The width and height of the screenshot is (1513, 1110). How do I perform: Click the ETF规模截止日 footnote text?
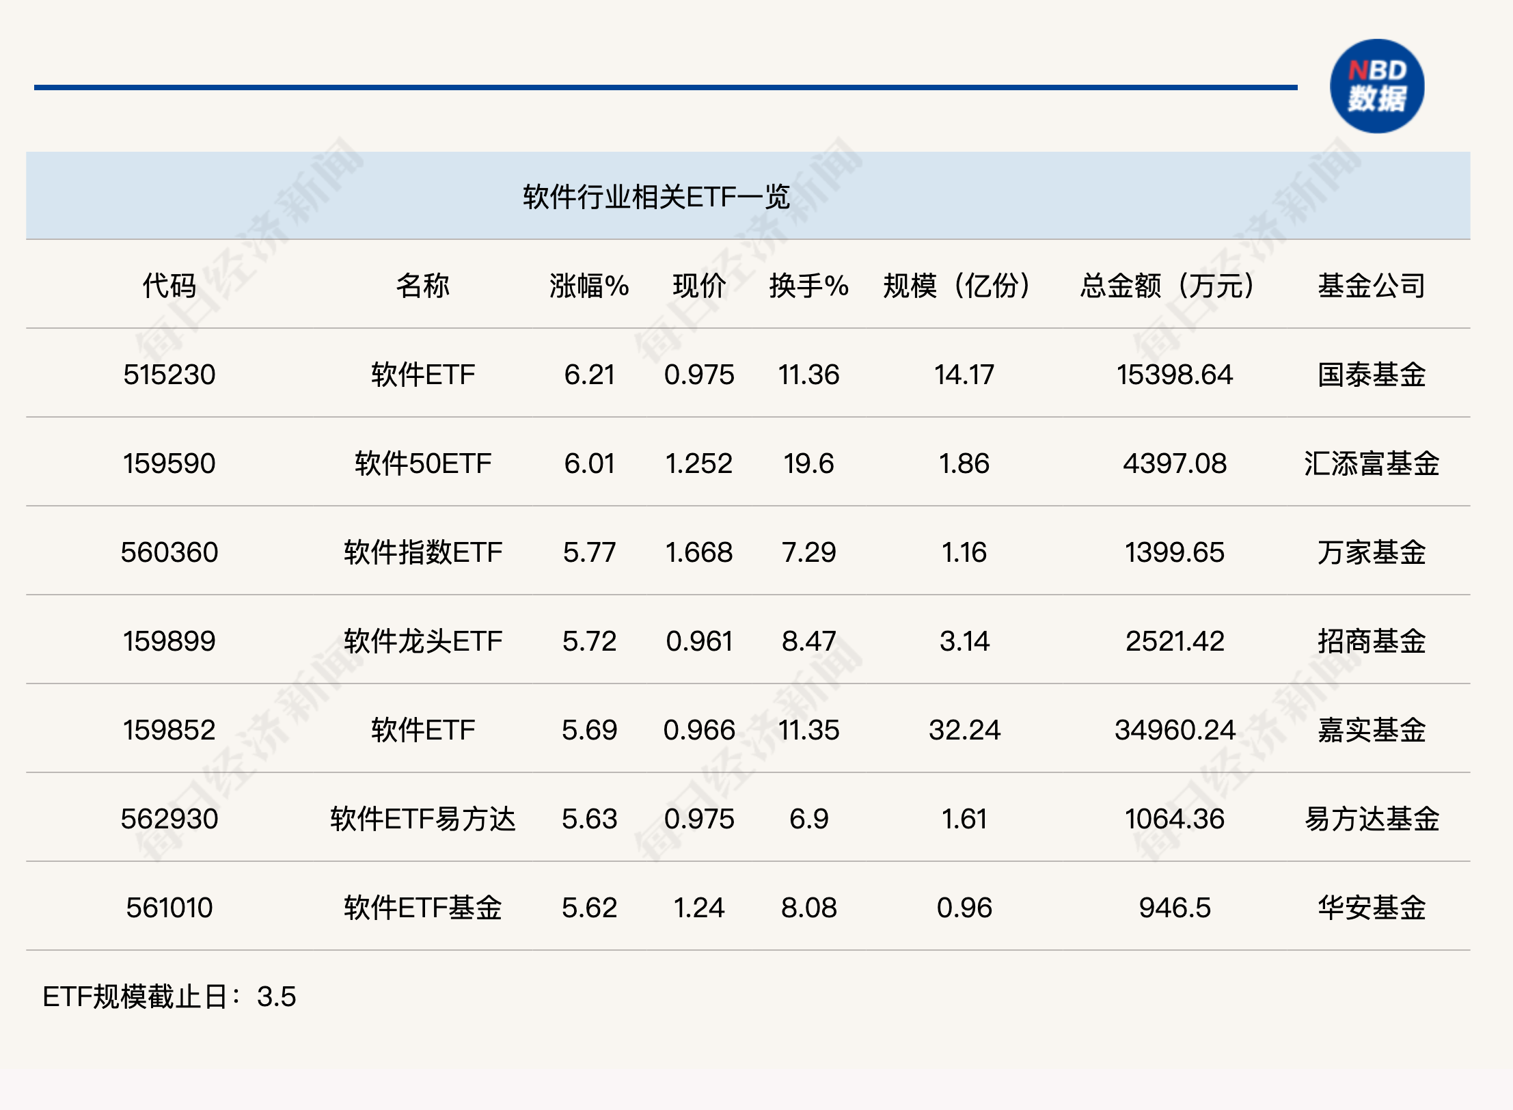point(169,997)
